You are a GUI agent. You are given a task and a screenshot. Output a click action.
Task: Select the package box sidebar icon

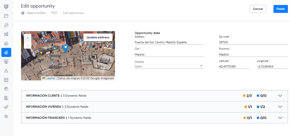pyautogui.click(x=6, y=89)
